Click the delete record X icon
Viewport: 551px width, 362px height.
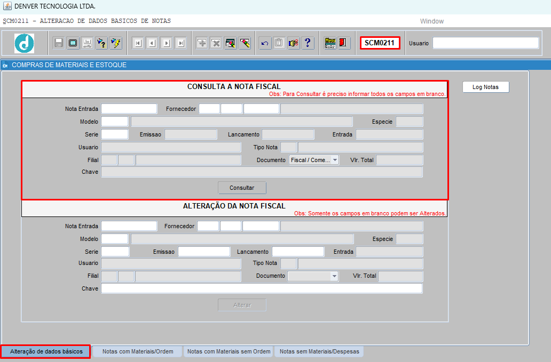pyautogui.click(x=216, y=43)
